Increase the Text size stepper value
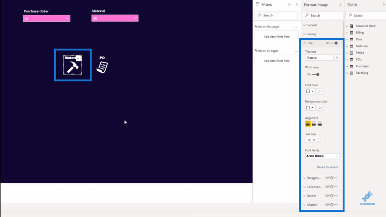 319,139
